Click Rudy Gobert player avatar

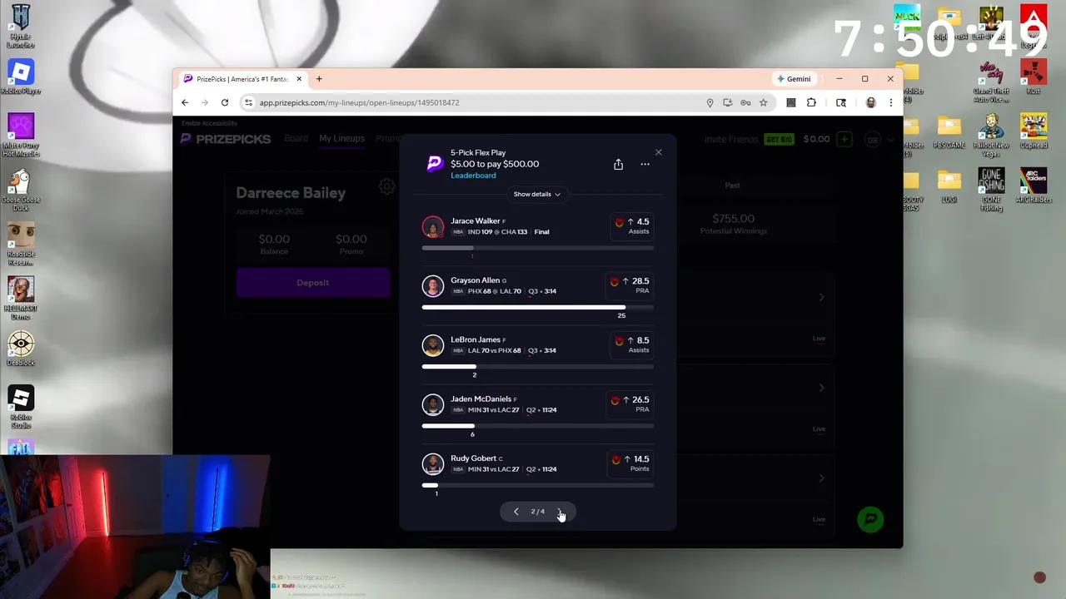(433, 463)
